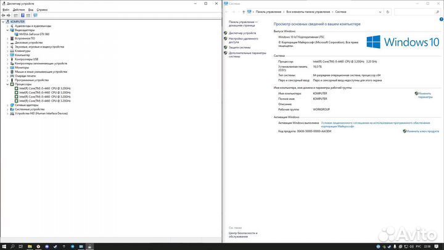Select Мыши и иные указывающие устройства
Viewport: 444px width, 250px height.
pyautogui.click(x=41, y=72)
